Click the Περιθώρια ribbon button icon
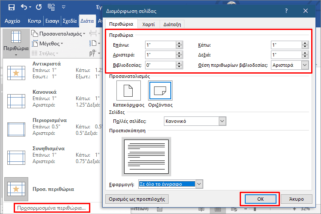 (16, 37)
